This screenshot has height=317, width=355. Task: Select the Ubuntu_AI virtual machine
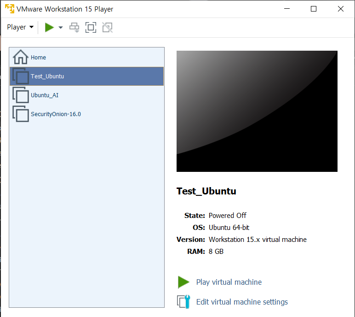tap(87, 95)
